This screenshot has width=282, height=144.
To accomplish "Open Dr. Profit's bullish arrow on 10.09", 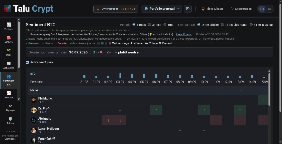I will pos(204,110).
